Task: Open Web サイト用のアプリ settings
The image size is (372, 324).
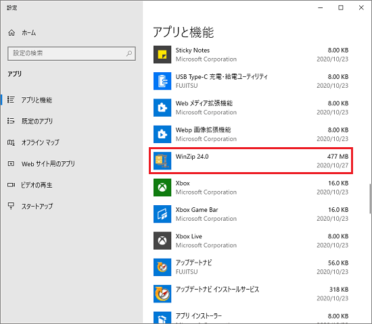Action: point(48,163)
